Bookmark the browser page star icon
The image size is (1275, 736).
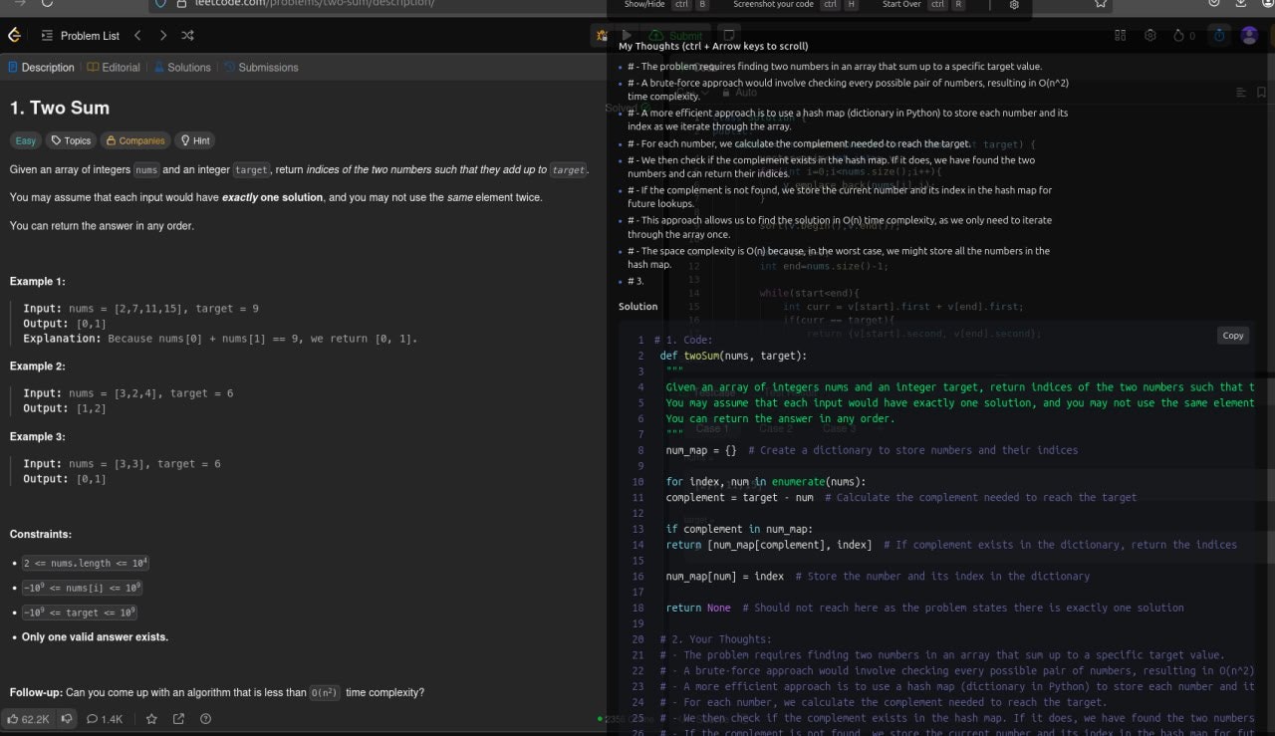pos(1101,4)
